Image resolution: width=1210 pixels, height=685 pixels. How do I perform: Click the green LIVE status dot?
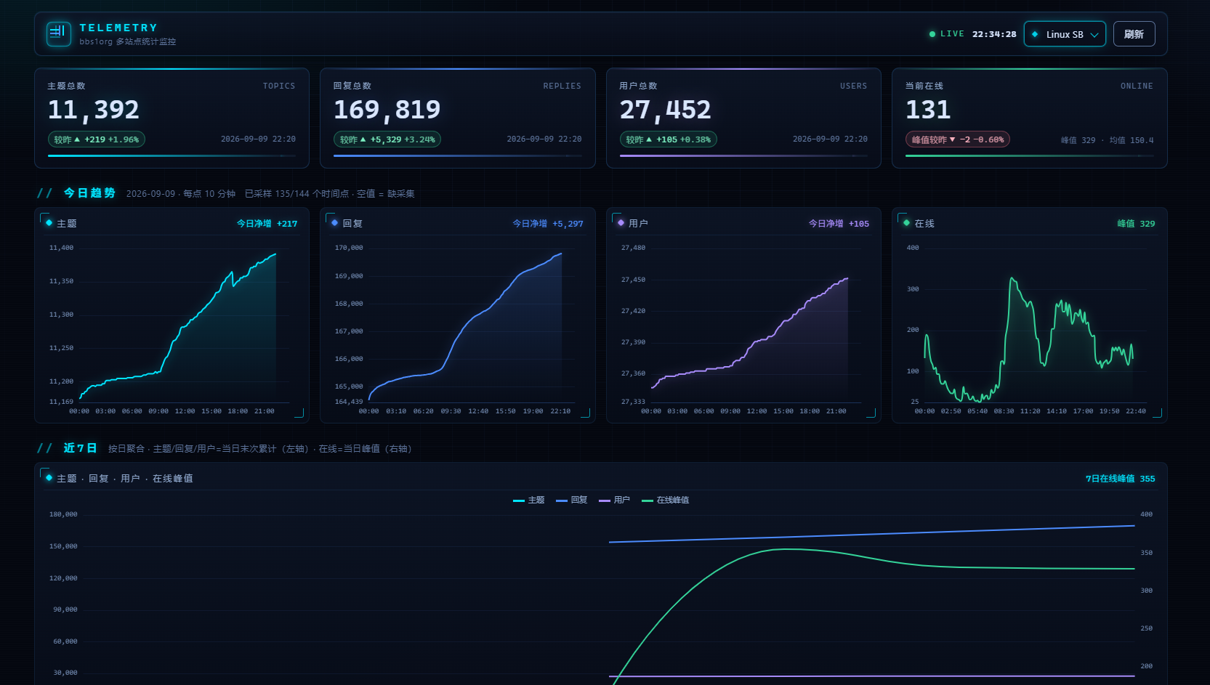click(x=932, y=34)
